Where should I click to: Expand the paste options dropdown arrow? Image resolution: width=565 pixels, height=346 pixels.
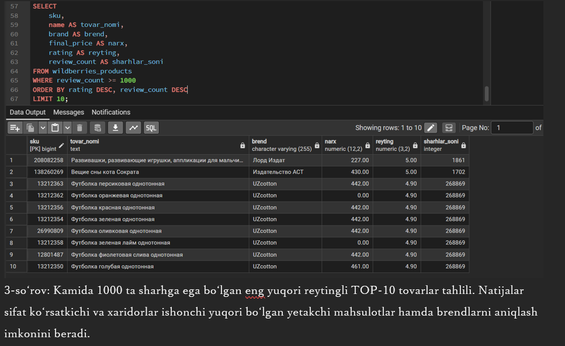coord(67,127)
